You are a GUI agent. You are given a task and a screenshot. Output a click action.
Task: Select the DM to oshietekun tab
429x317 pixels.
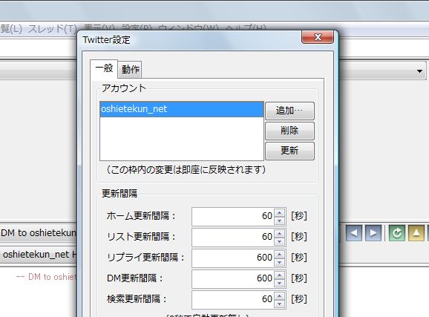tap(39, 233)
